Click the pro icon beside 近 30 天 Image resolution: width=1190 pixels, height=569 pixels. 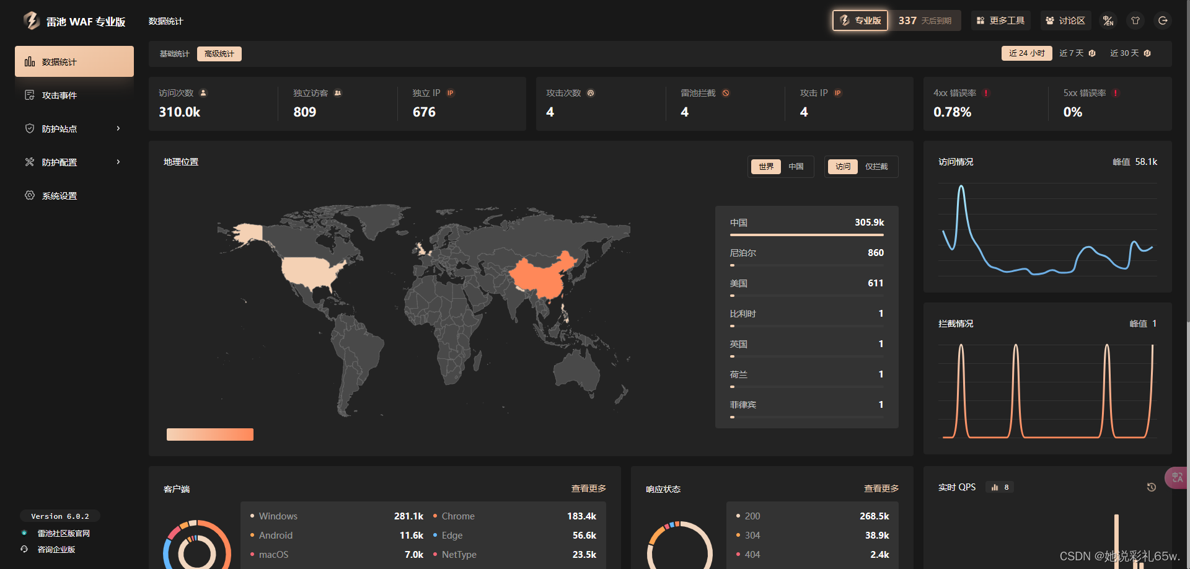tap(1147, 53)
